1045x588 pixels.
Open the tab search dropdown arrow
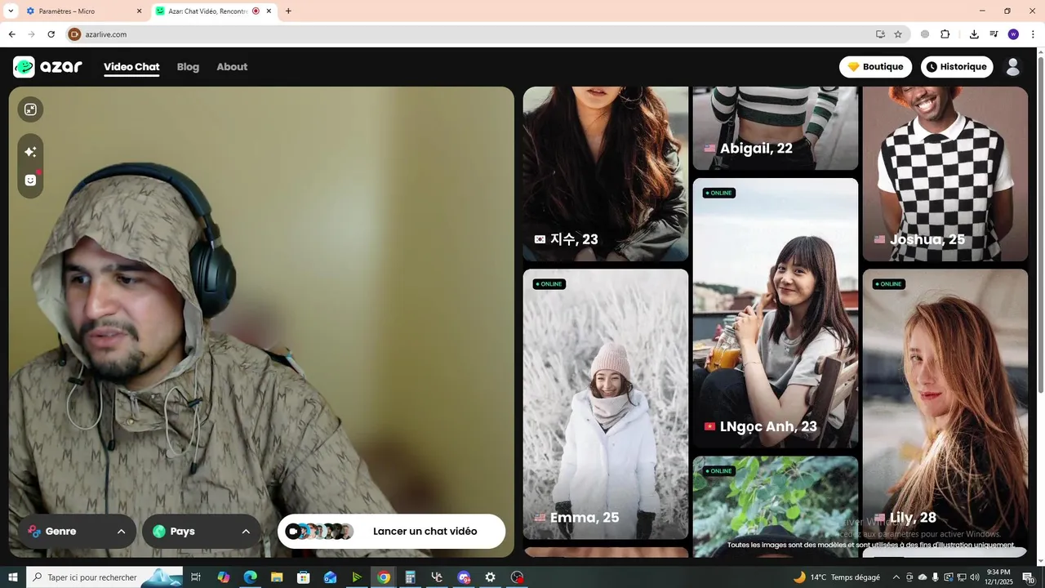pos(11,11)
